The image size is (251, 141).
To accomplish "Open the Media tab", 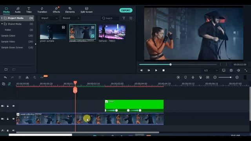I will (x=6, y=10).
